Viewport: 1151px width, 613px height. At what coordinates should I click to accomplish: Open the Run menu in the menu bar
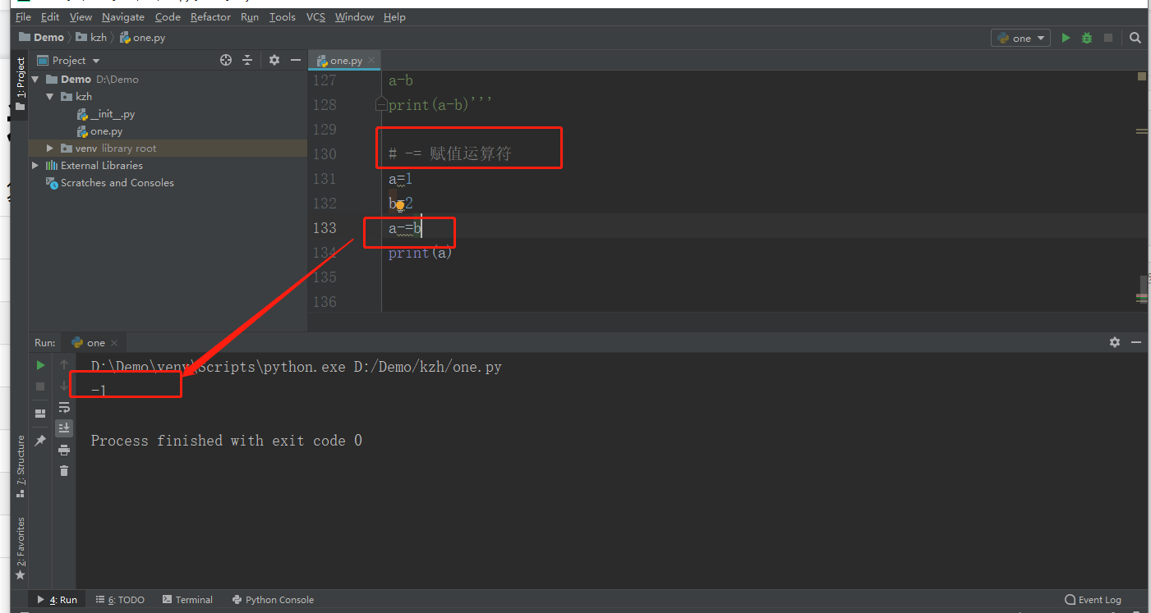[x=249, y=16]
